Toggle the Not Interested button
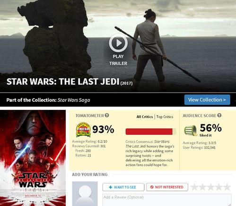Image resolution: width=236 pixels, height=206 pixels. 167,187
